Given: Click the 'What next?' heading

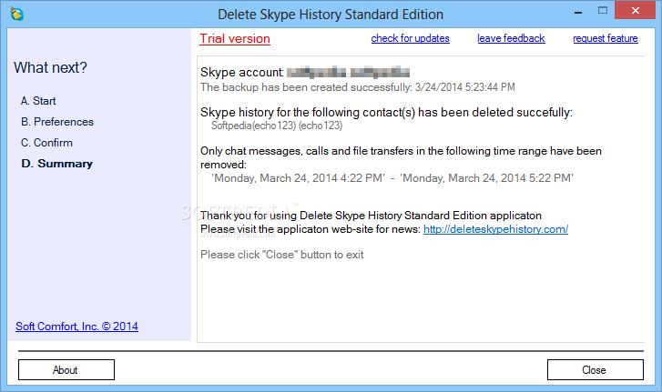Looking at the screenshot, I should 50,67.
